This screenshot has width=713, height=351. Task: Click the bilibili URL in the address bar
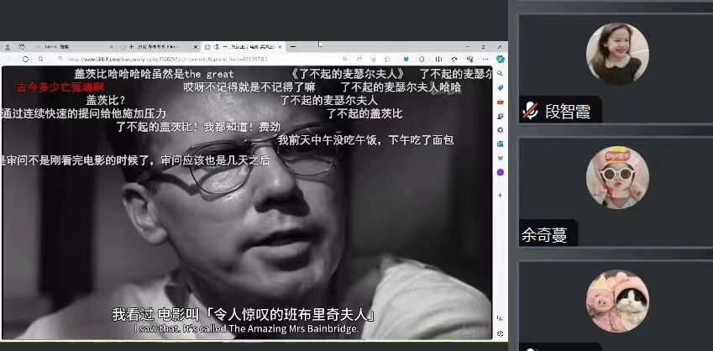tap(167, 59)
